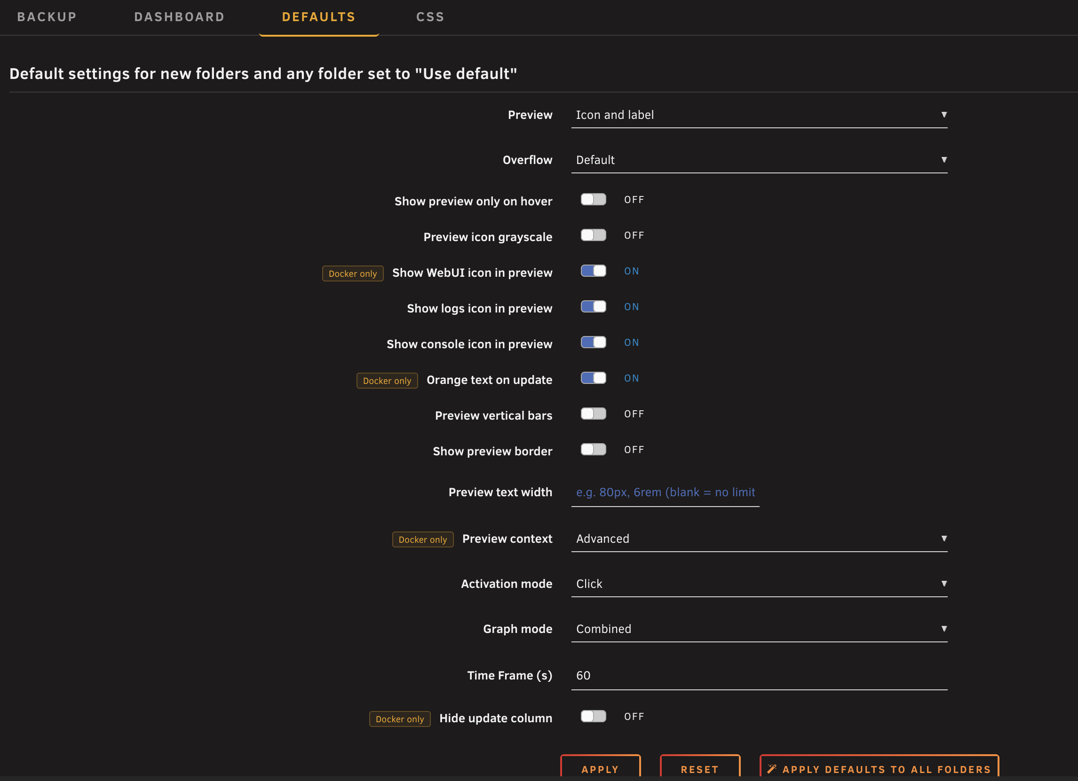The image size is (1078, 781).
Task: Select the Defaults tab
Action: (318, 16)
